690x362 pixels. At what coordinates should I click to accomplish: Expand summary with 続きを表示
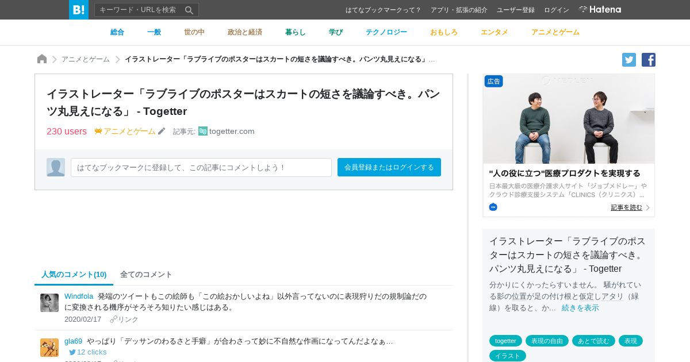point(580,308)
